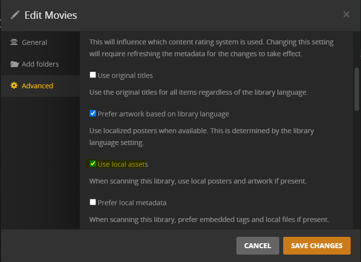Tick the Prefer local metadata checkbox
Image resolution: width=361 pixels, height=262 pixels.
point(93,202)
